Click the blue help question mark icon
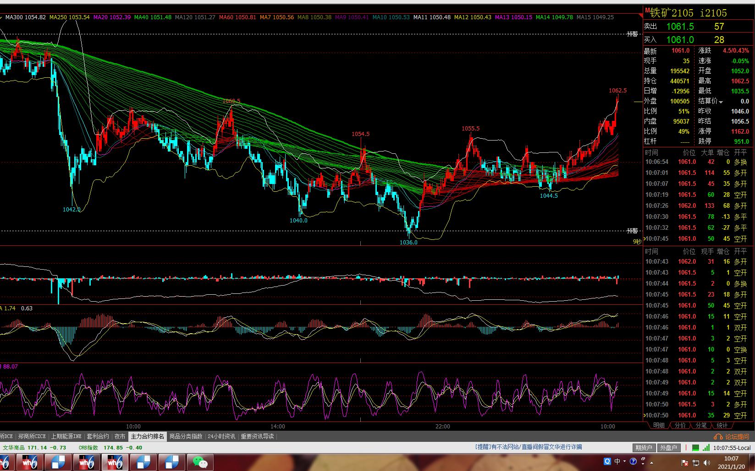The height and width of the screenshot is (471, 755). [634, 461]
